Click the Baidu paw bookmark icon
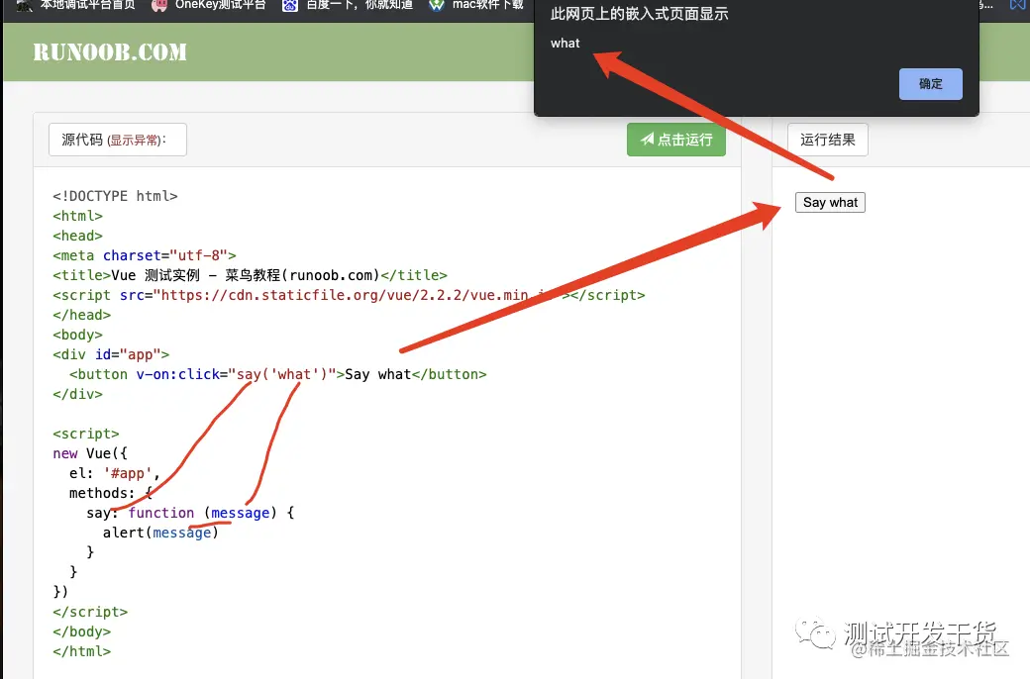Viewport: 1030px width, 679px height. click(289, 5)
